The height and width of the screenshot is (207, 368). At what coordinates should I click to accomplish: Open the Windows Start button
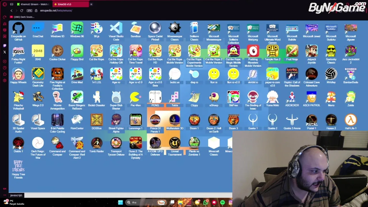pos(120,202)
